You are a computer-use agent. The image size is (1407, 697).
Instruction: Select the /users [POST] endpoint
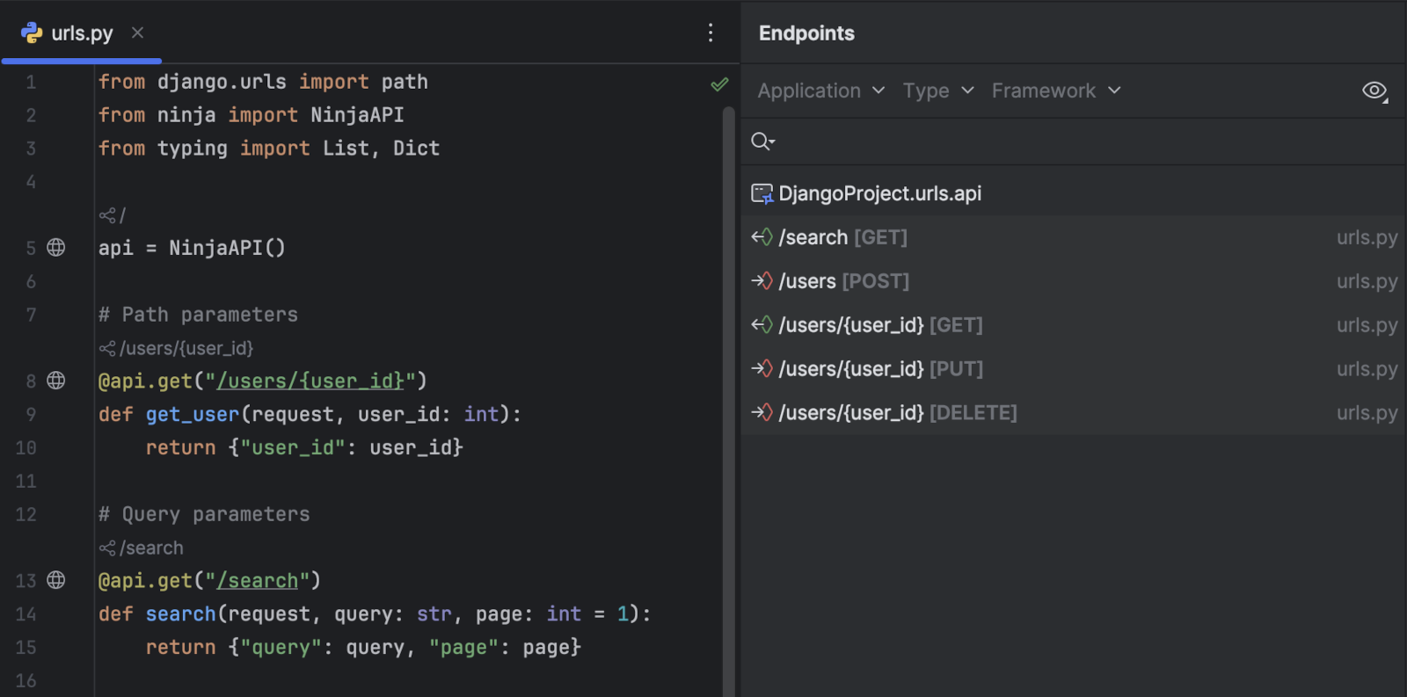pos(843,281)
